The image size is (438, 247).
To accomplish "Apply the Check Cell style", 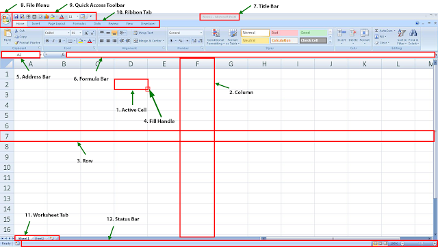I will pos(313,41).
